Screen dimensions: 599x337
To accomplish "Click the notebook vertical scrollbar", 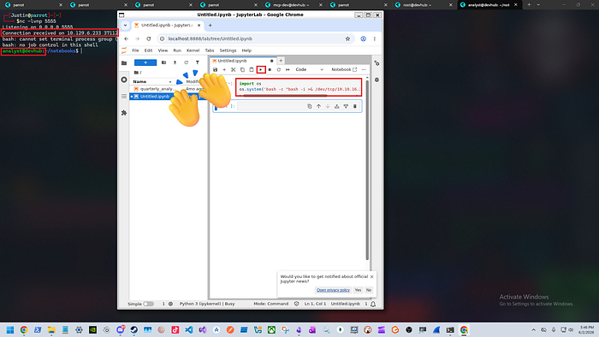I will tap(367, 170).
